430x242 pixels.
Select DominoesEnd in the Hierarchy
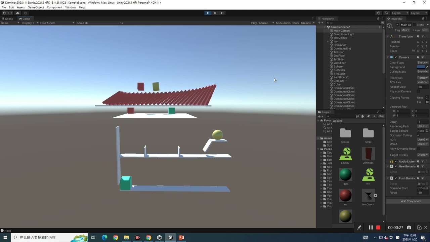[x=342, y=49]
